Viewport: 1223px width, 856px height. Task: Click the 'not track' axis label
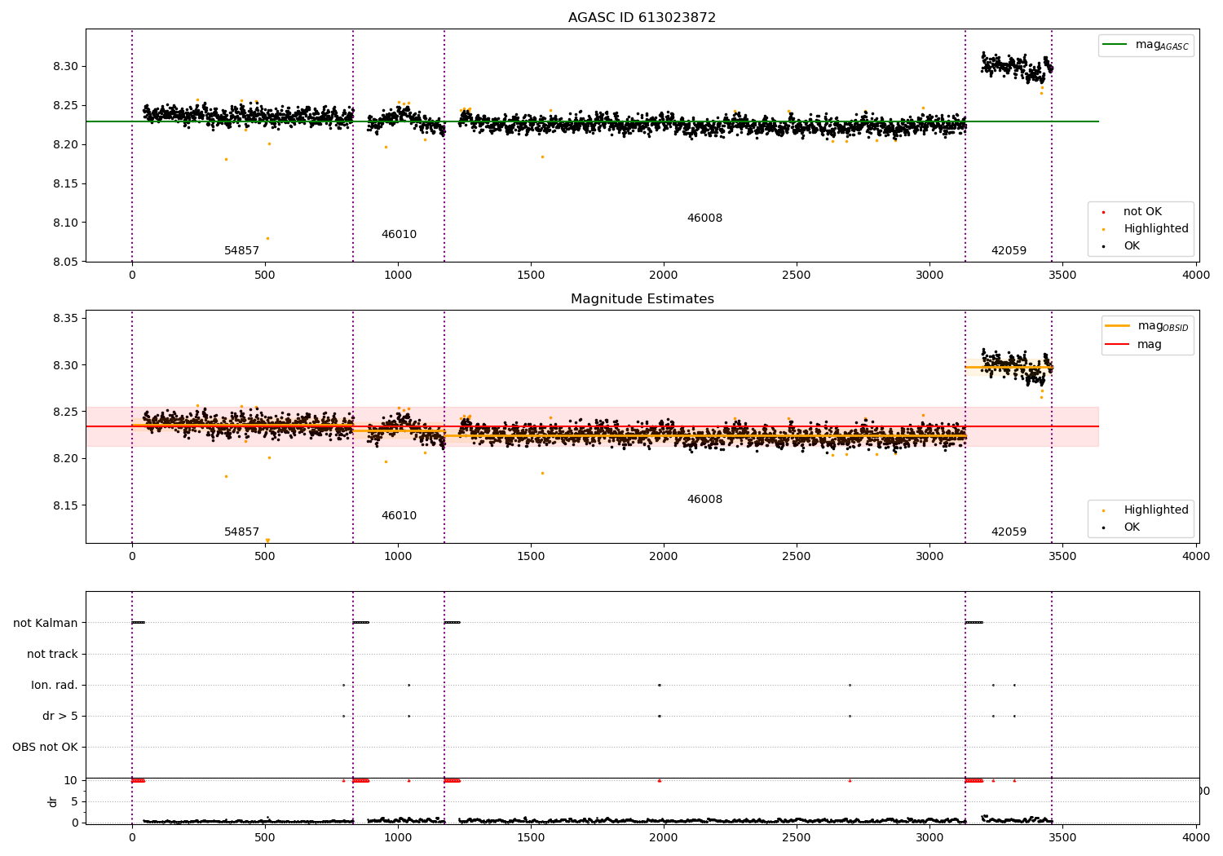point(52,655)
